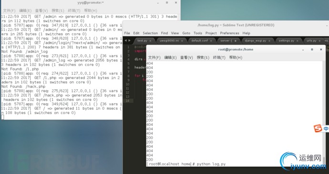The width and height of the screenshot is (329, 174).
Task: Click 'Not Found: /admin_log' line in yyq terminal
Action: [24, 51]
